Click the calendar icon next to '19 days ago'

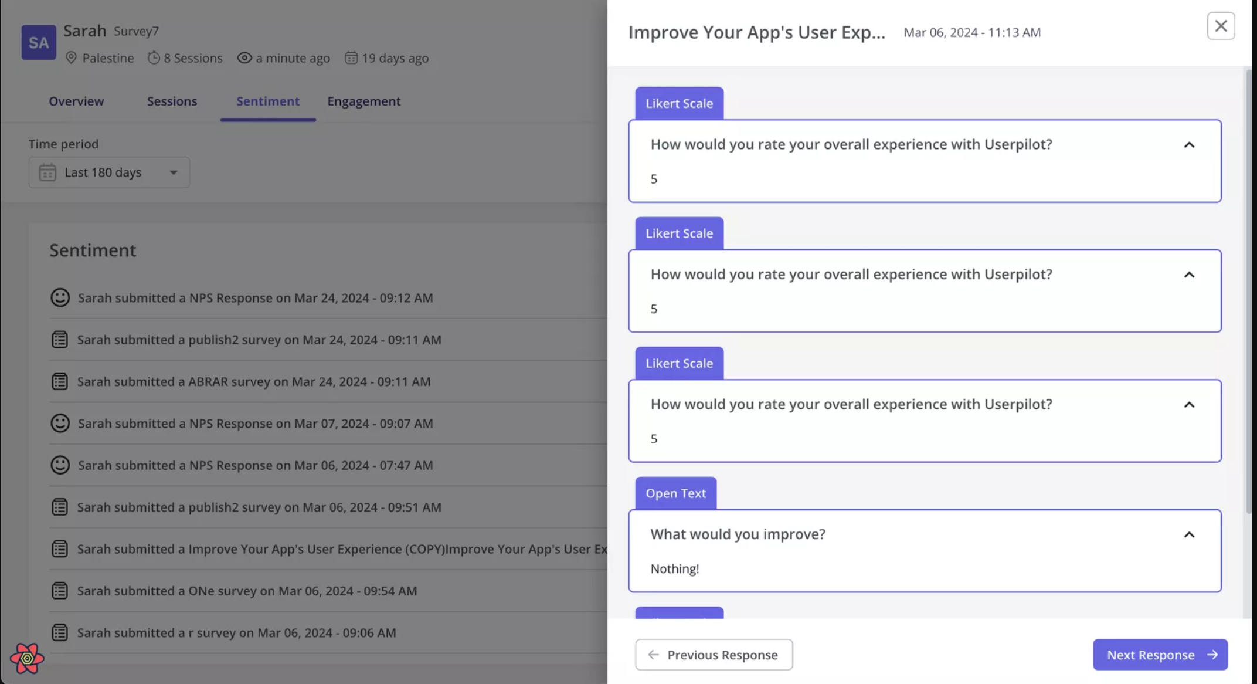[x=351, y=57]
